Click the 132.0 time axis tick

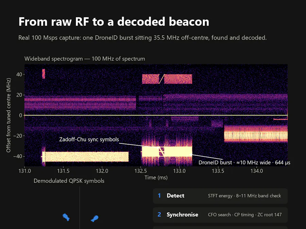click(102, 171)
